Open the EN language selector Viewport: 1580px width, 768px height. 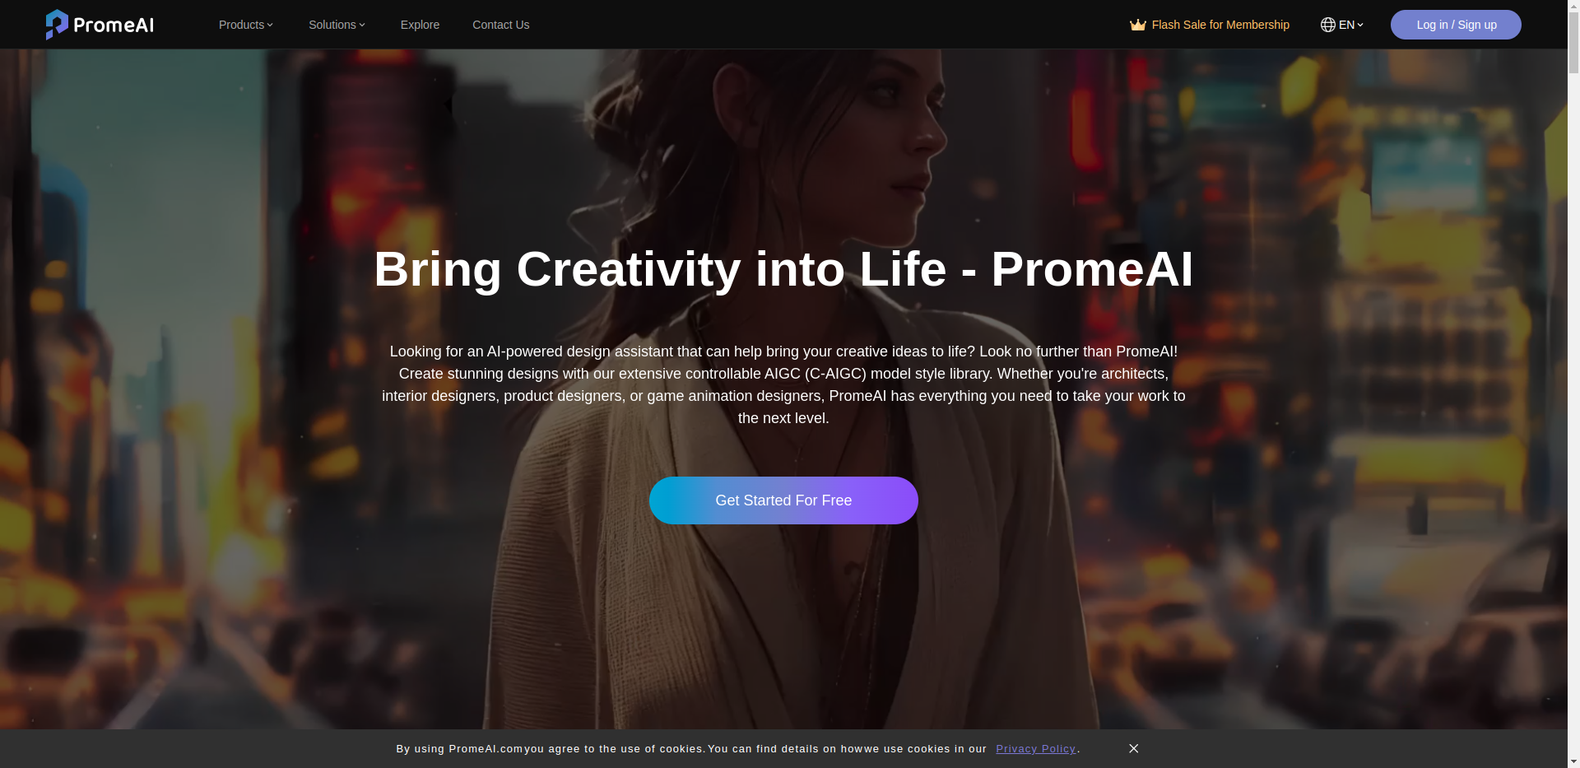tap(1342, 25)
